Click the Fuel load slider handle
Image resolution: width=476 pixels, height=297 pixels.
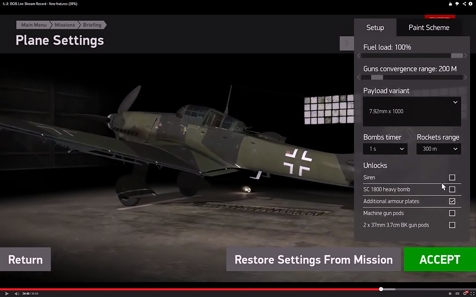(457, 56)
